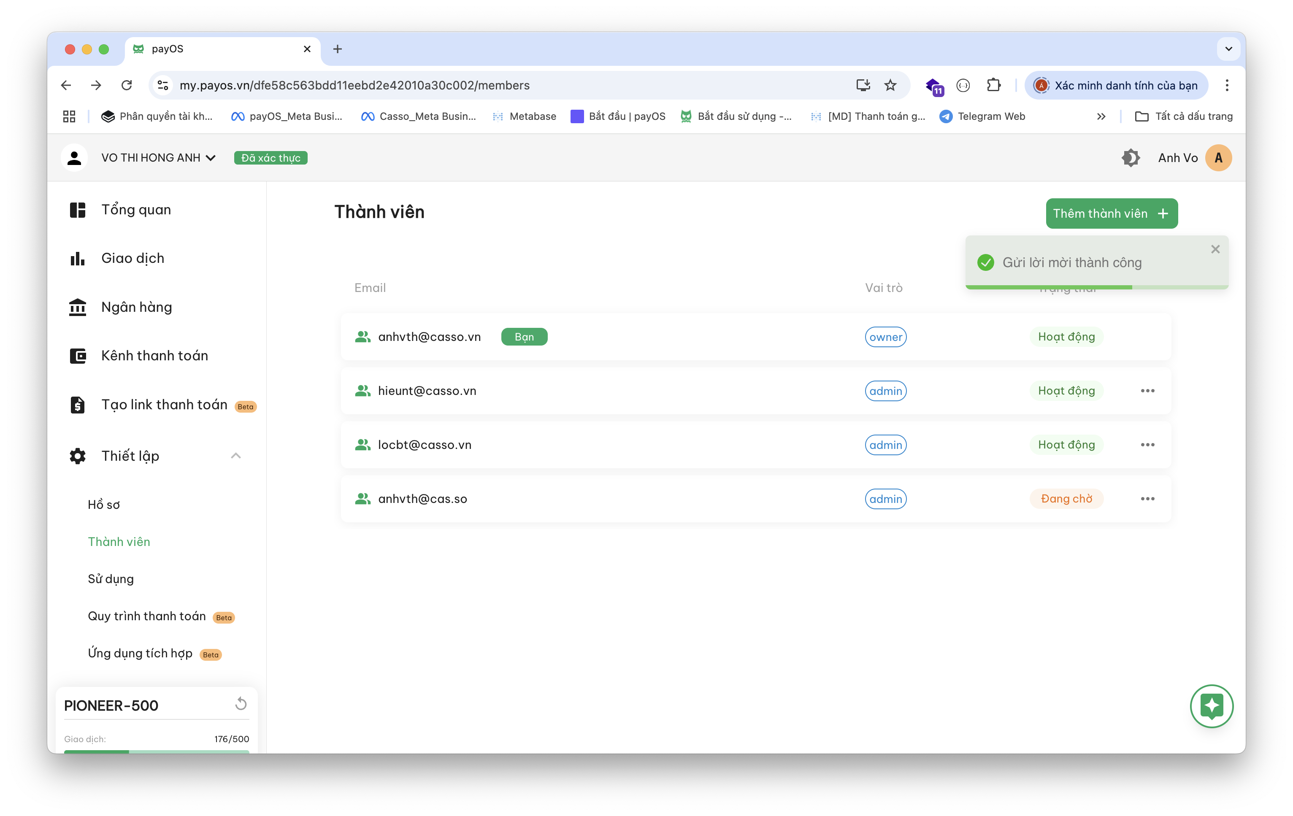Open the Bắt đầu | payOS bookmark
The width and height of the screenshot is (1293, 816).
(617, 116)
